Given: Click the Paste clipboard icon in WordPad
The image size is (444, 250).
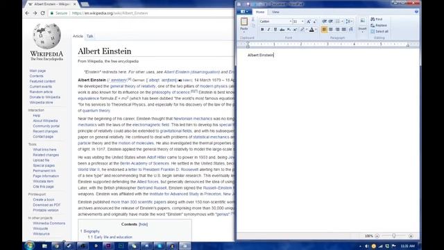Looking at the screenshot, I should [x=244, y=22].
